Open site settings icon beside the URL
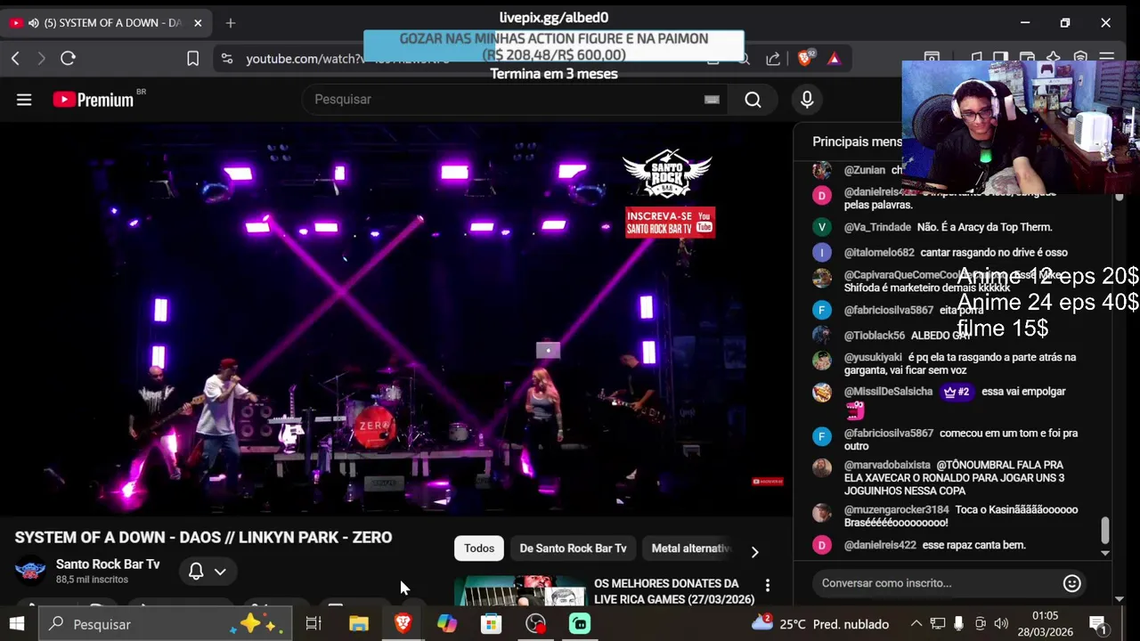Screen dimensions: 1140x641 point(227,59)
